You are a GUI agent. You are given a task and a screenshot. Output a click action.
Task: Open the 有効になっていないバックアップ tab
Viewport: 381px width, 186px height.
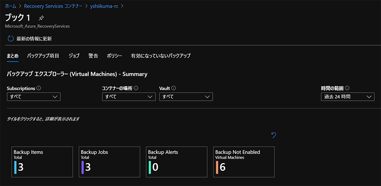point(161,56)
